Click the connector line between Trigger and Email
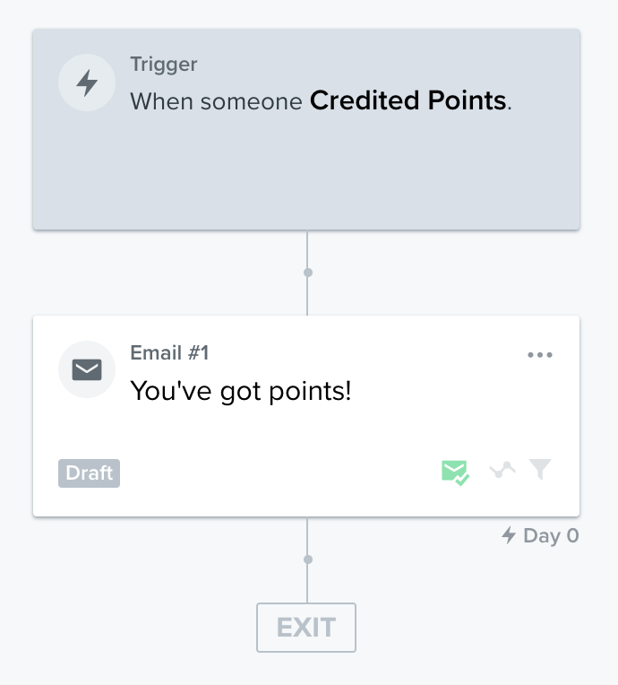The image size is (618, 685). tap(307, 293)
